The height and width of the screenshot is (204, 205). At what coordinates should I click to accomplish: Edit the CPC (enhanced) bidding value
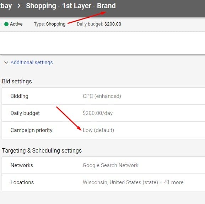[x=102, y=96]
